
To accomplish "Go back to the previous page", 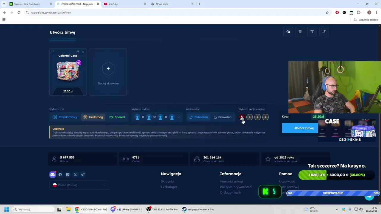I will point(4,12).
